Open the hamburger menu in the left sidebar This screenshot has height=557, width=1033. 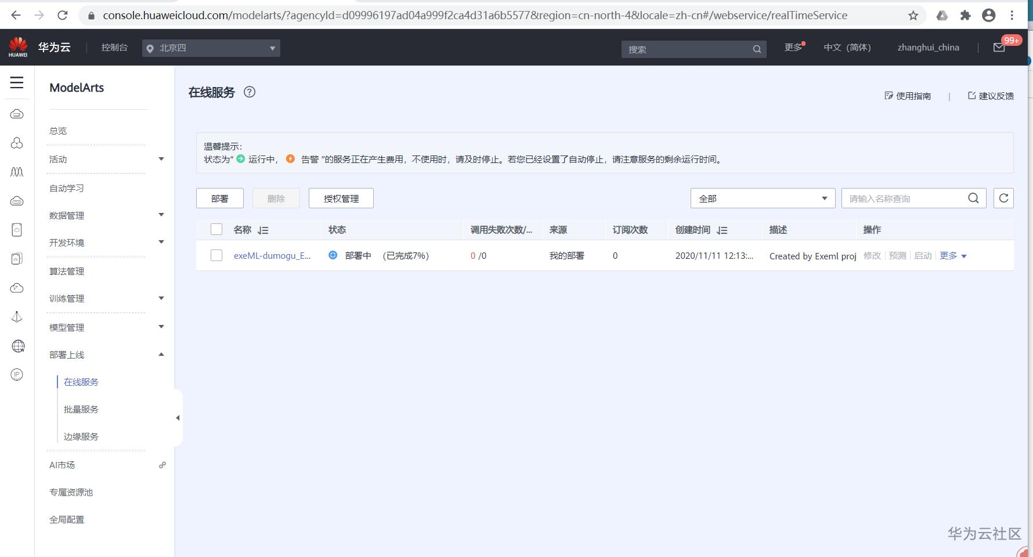(17, 83)
